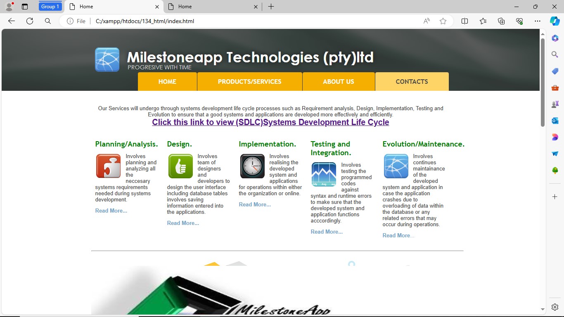Click the clock Implementation icon
The width and height of the screenshot is (564, 317).
click(252, 166)
